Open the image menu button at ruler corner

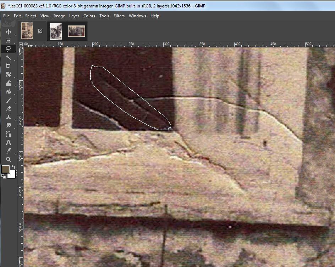click(21, 44)
